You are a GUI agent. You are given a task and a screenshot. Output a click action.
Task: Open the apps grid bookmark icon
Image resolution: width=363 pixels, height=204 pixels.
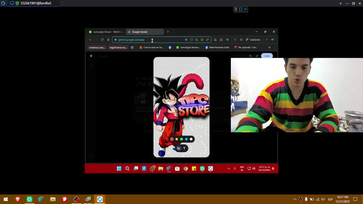pos(132,47)
